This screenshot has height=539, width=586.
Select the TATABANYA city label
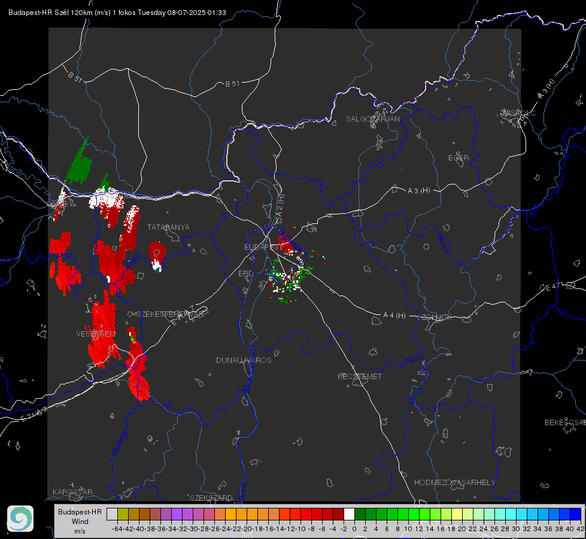168,228
